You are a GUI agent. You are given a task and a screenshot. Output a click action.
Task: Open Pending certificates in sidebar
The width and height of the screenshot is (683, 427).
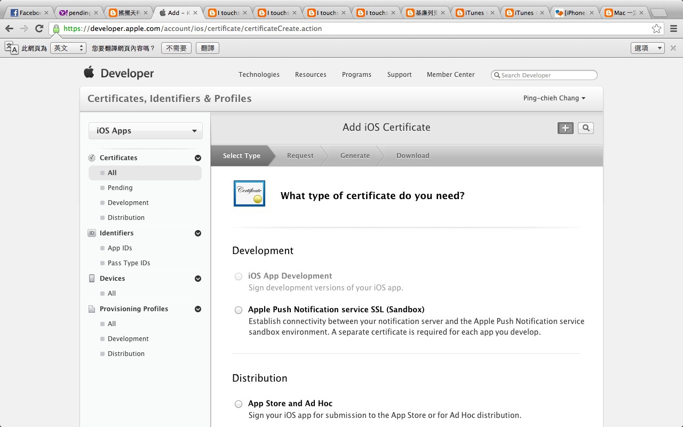(x=120, y=188)
